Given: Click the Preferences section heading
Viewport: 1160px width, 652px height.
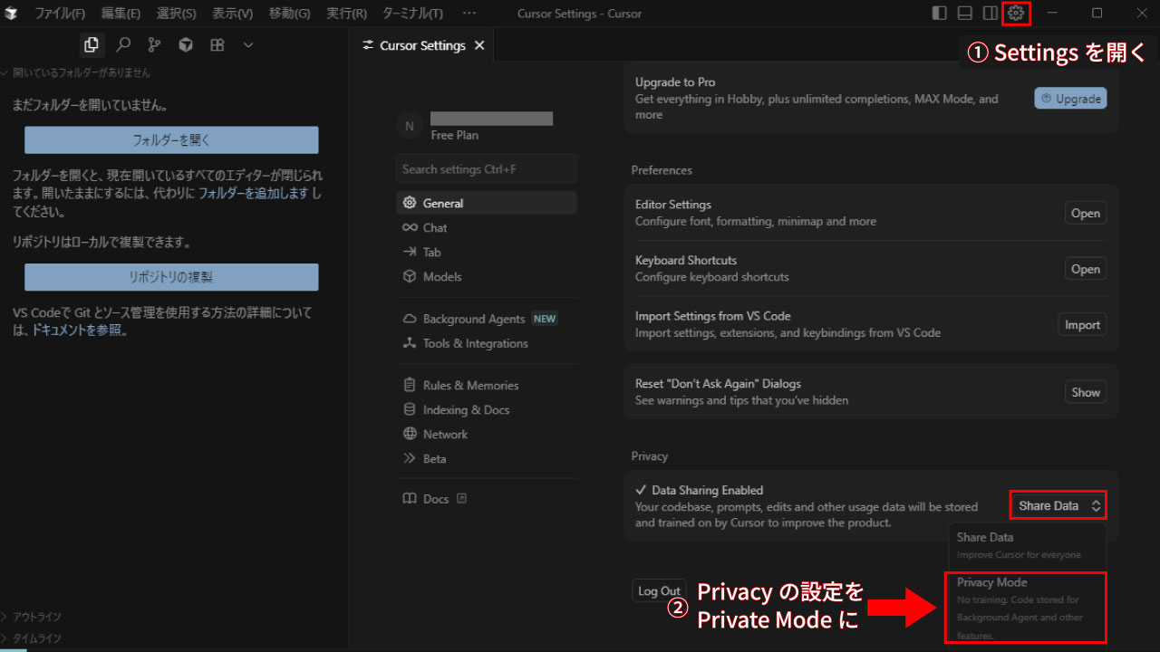Looking at the screenshot, I should 662,170.
